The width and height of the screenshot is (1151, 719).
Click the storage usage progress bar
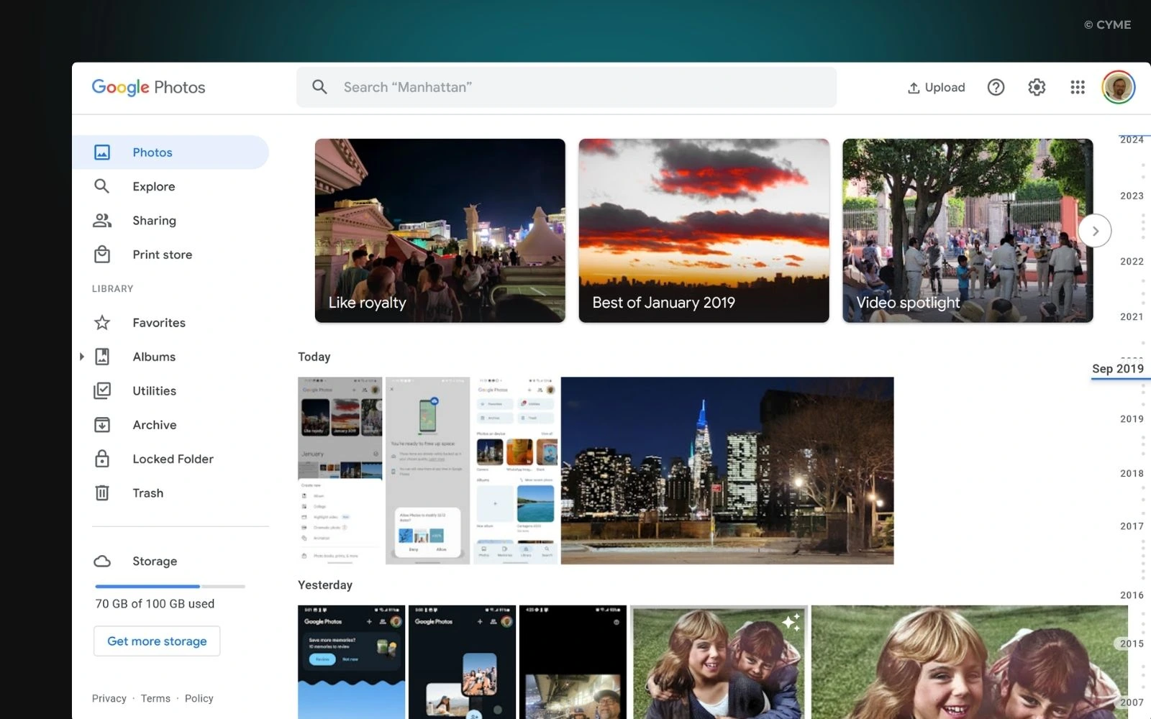170,587
